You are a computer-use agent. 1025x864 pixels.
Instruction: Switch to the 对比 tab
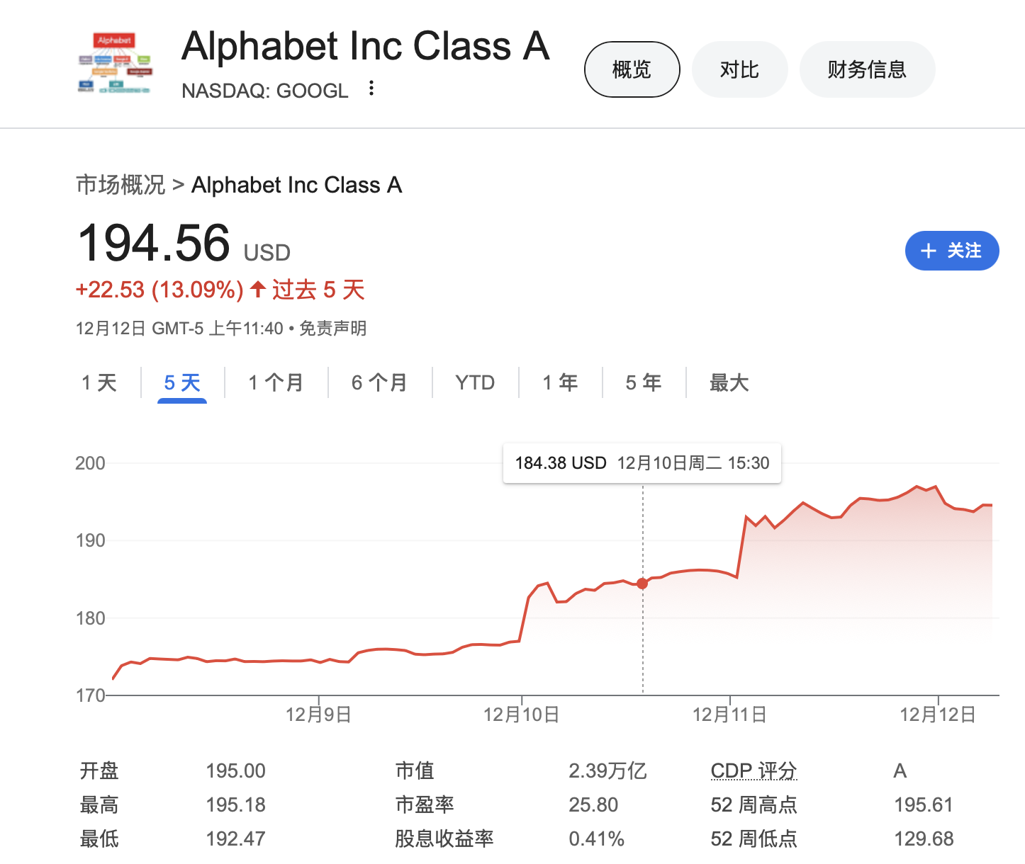point(739,69)
